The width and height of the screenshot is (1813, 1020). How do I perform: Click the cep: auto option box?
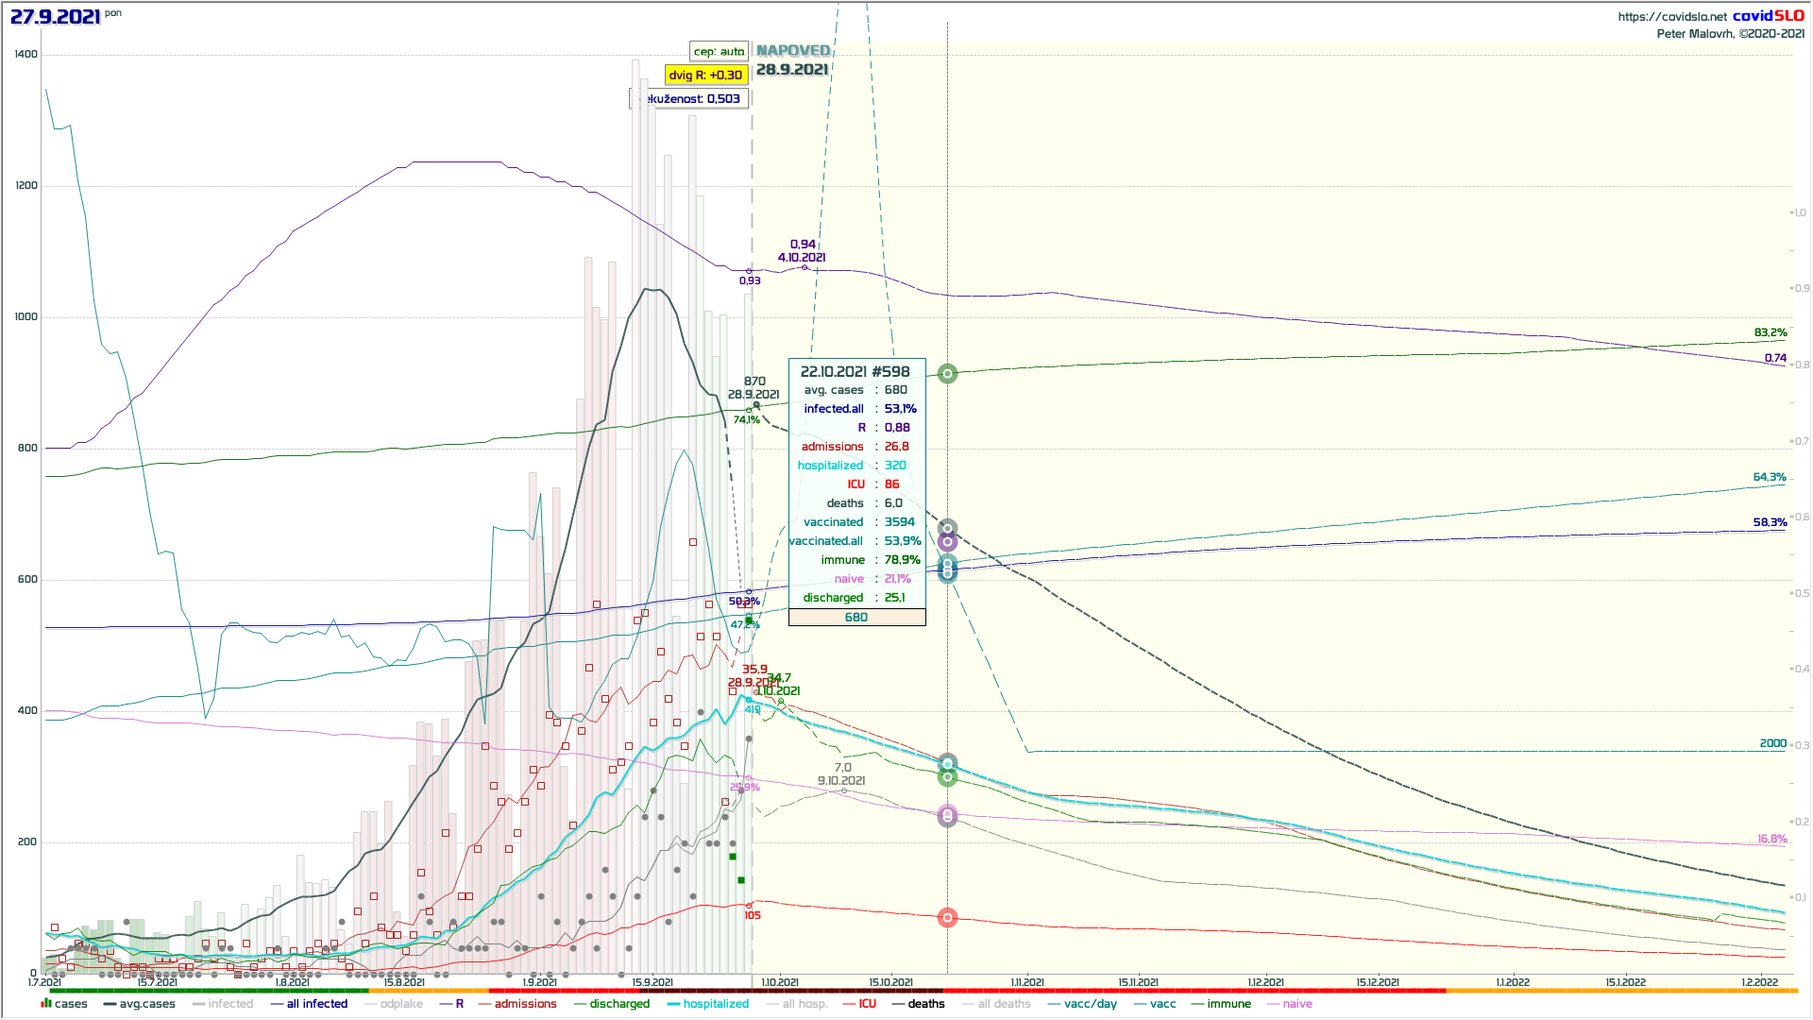[x=719, y=52]
